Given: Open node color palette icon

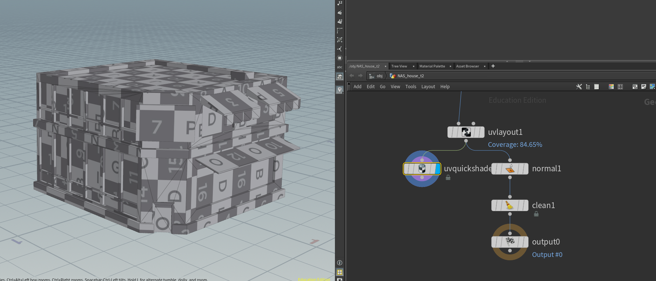Looking at the screenshot, I should tap(611, 87).
